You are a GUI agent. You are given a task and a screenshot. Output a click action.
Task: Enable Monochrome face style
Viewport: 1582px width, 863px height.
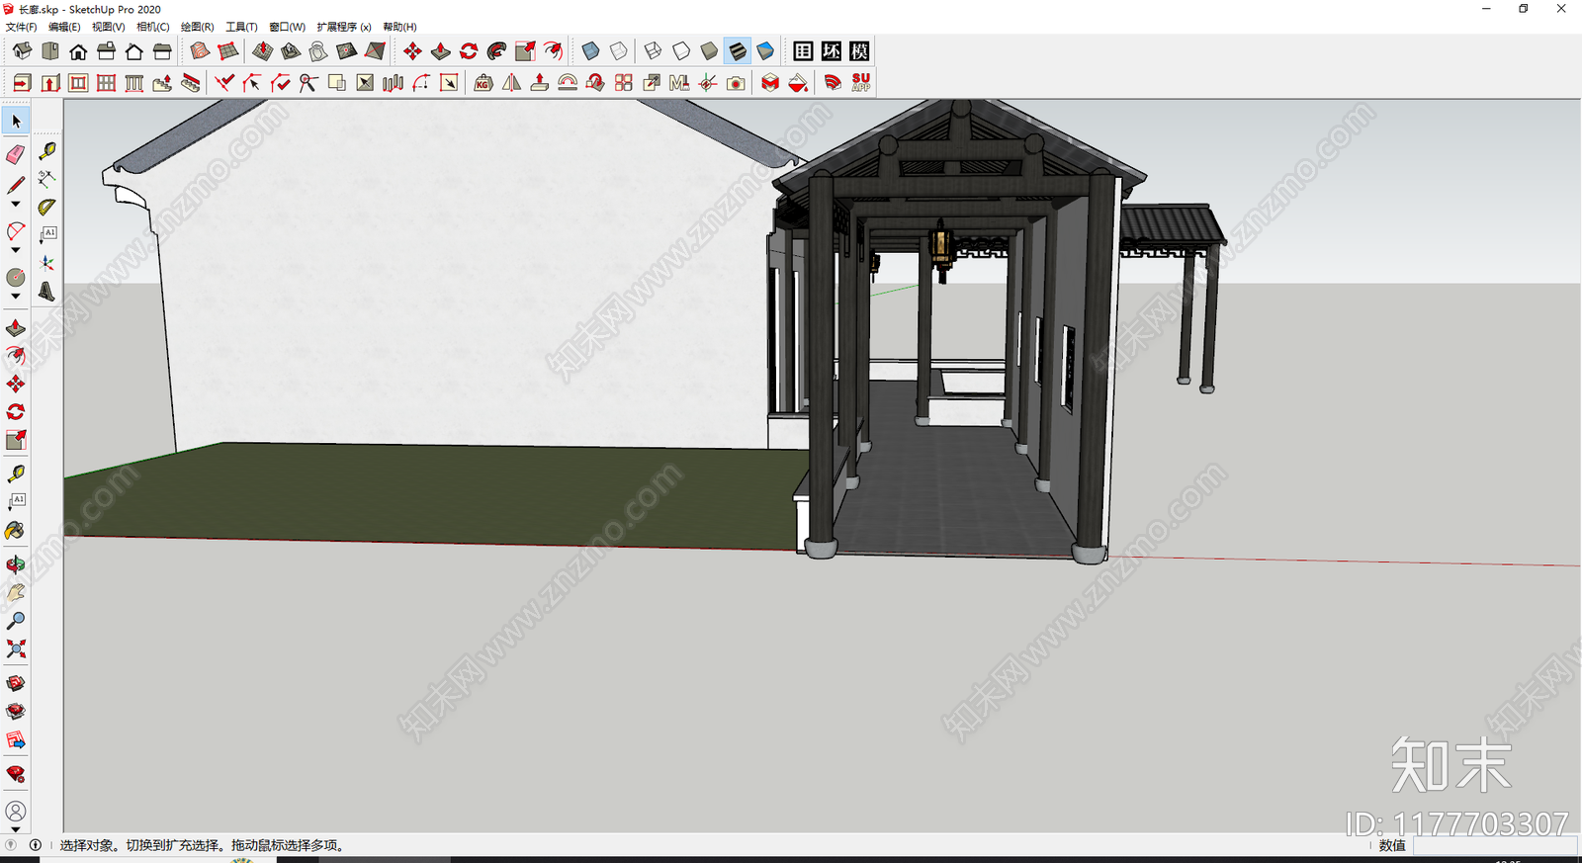pos(765,51)
